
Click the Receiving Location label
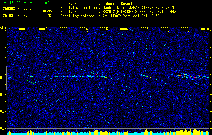tap(79, 8)
